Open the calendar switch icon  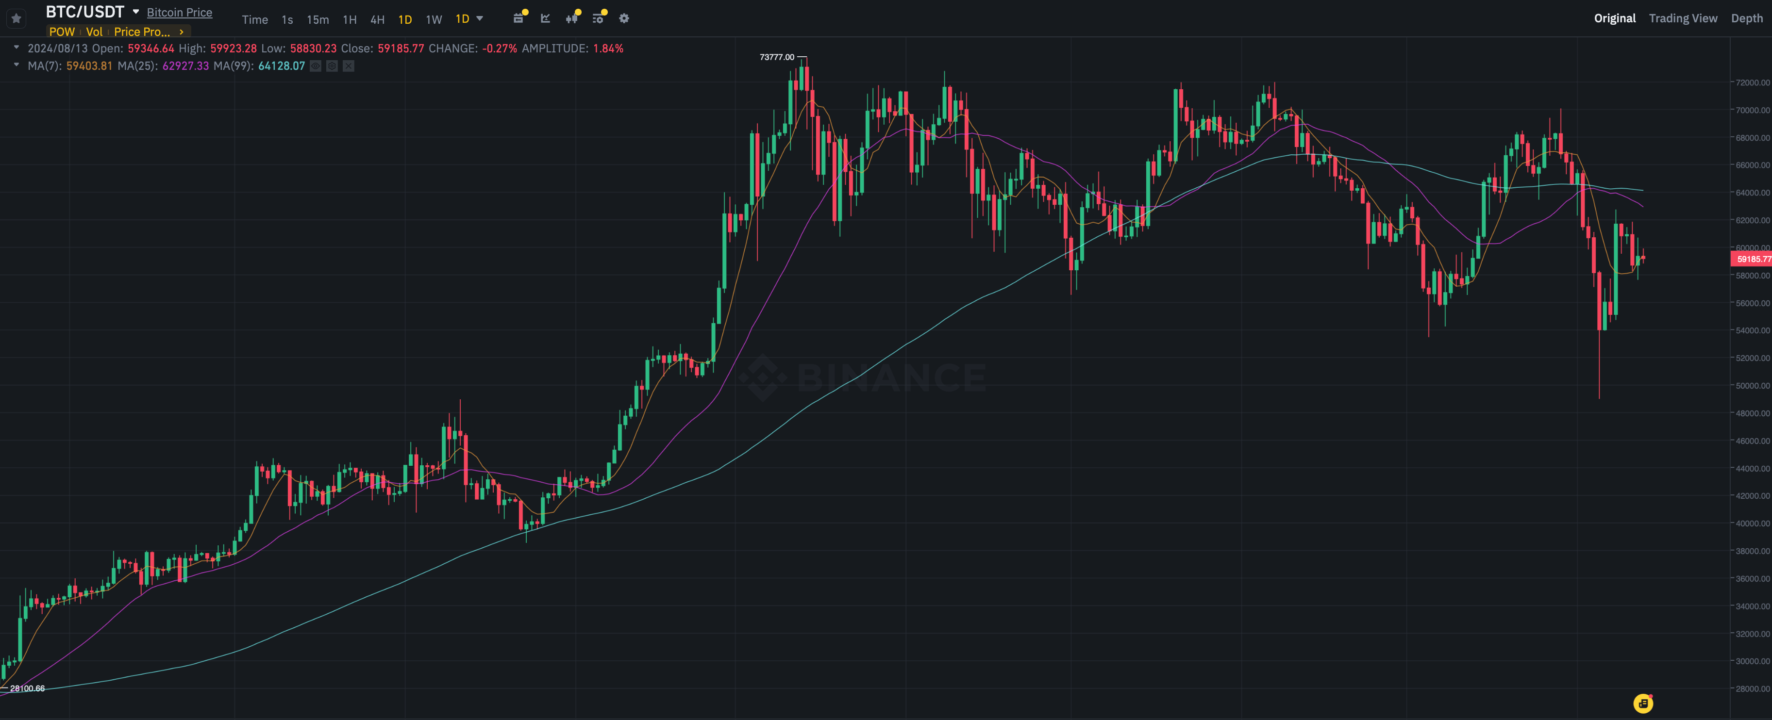tap(519, 18)
